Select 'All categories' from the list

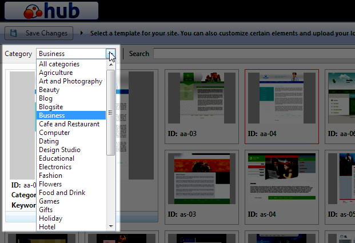[59, 64]
